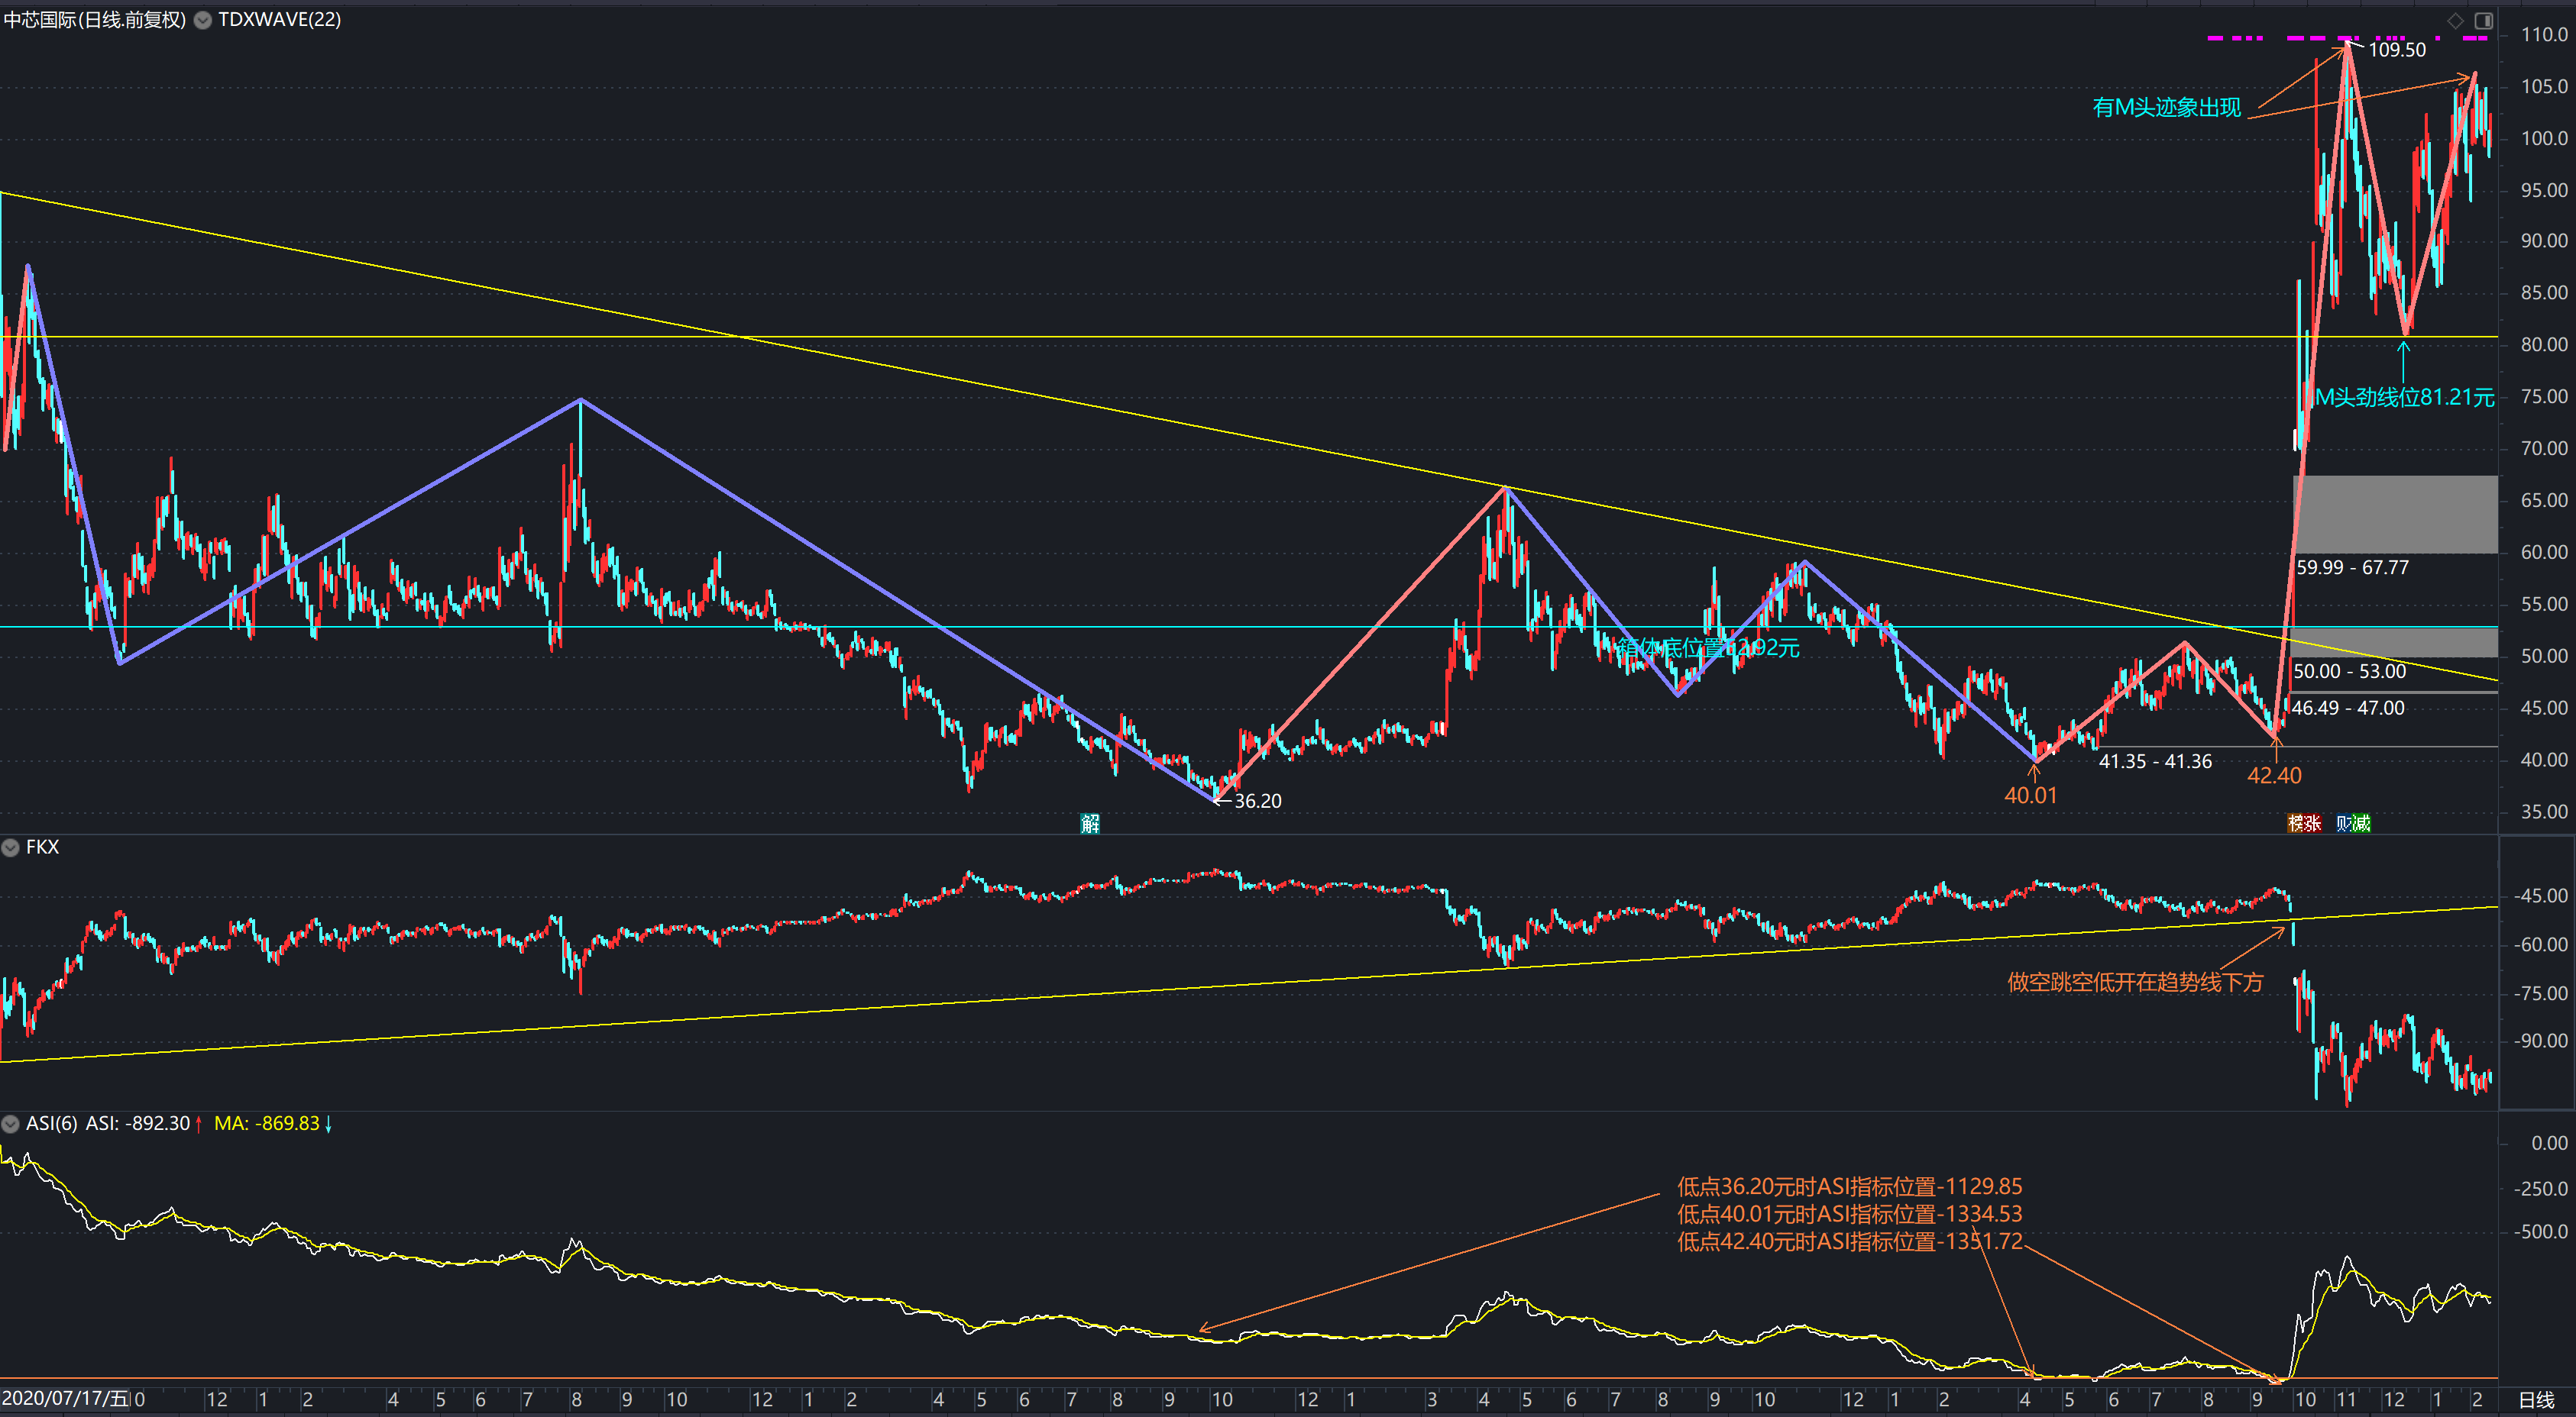Select the gray 59.99 - 67.77 gap rectangle
The width and height of the screenshot is (2576, 1417).
(x=2394, y=514)
